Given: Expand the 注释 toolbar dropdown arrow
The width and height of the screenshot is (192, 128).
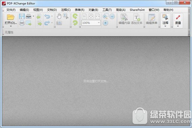Looking at the screenshot, I should pos(165,26).
